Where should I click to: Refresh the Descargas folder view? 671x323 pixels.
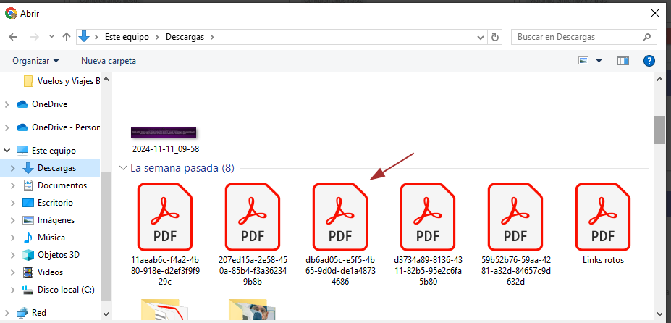(x=495, y=37)
